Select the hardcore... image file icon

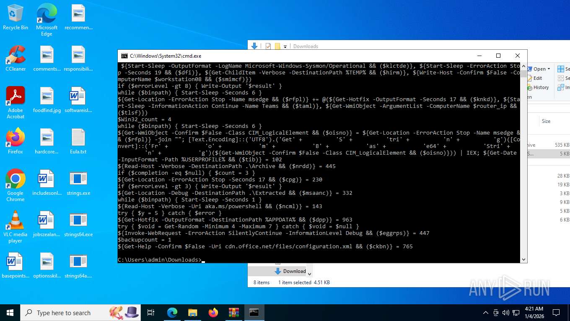[47, 141]
